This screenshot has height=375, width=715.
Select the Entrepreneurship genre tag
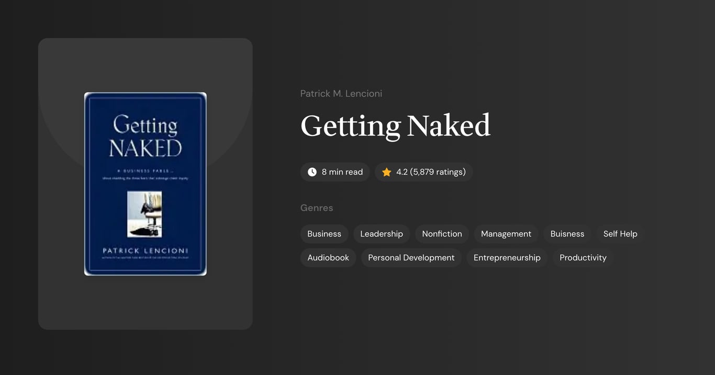[x=507, y=258]
